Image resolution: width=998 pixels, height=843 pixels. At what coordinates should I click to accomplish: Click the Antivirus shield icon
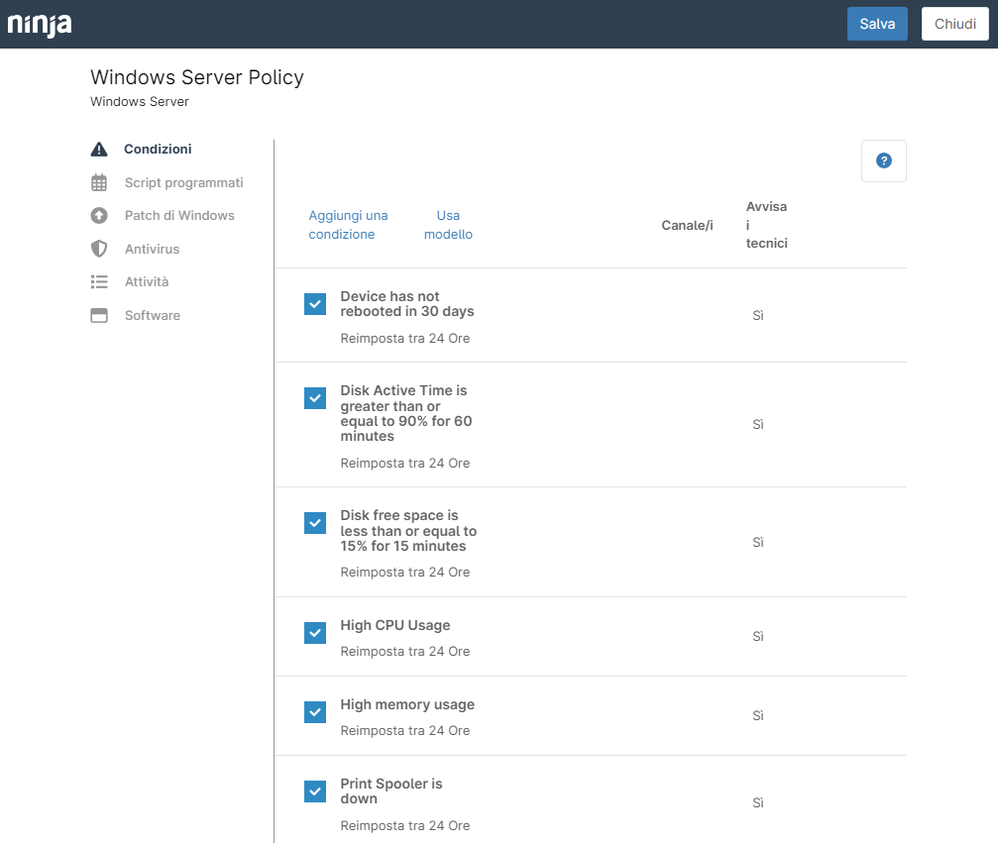point(99,249)
